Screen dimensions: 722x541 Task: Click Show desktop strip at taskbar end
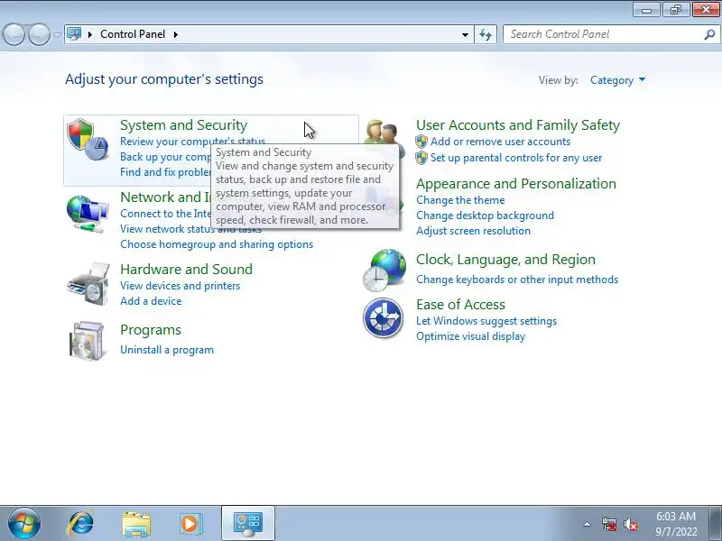tap(717, 523)
